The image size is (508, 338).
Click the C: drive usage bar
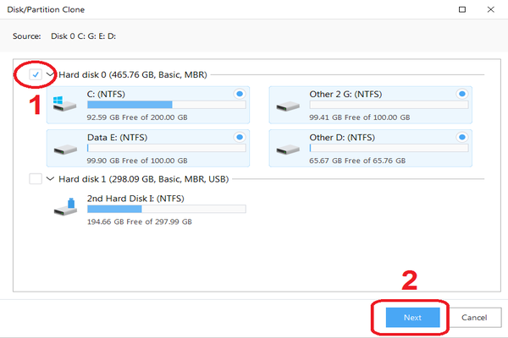pos(166,105)
